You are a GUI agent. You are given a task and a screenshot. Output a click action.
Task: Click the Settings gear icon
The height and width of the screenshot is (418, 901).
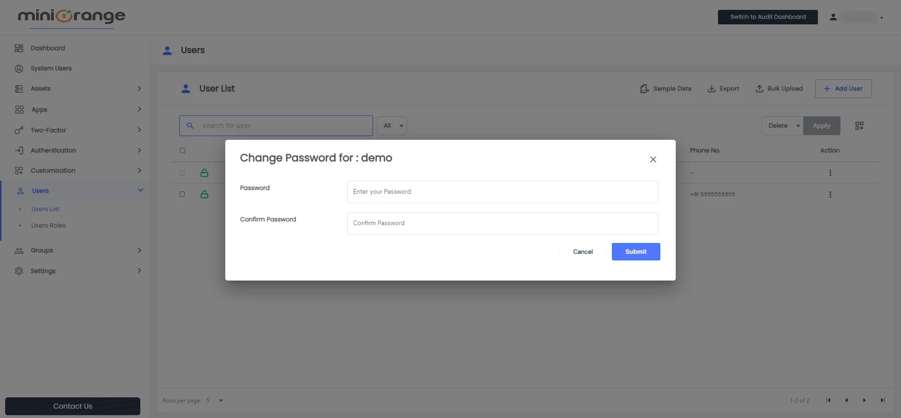pyautogui.click(x=19, y=271)
